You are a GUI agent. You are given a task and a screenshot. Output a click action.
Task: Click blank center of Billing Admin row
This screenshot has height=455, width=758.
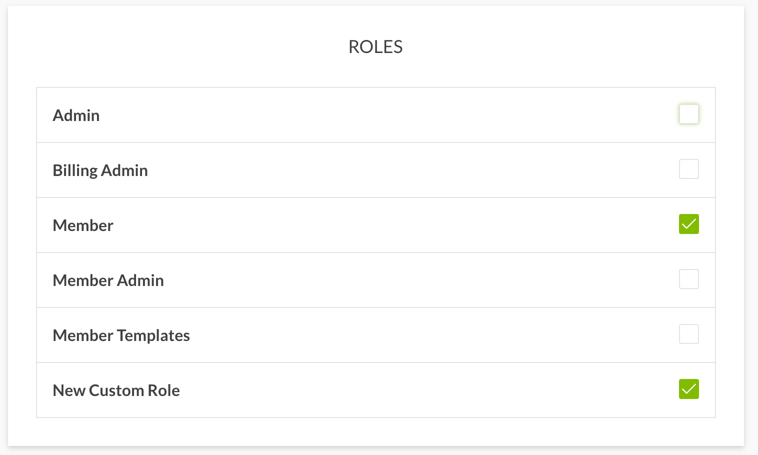point(375,170)
